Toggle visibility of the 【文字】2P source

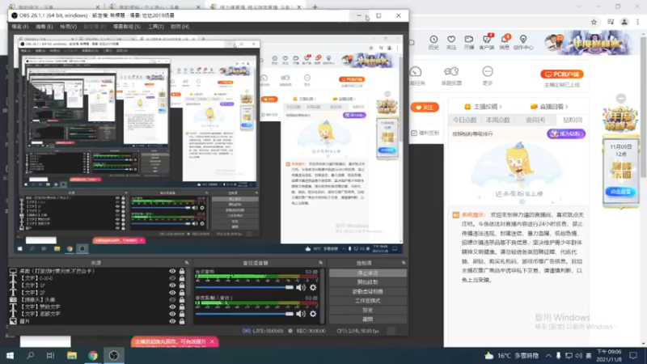click(x=172, y=293)
